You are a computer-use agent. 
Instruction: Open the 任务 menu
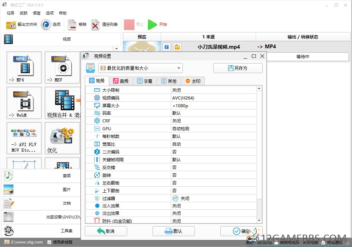pyautogui.click(x=11, y=13)
